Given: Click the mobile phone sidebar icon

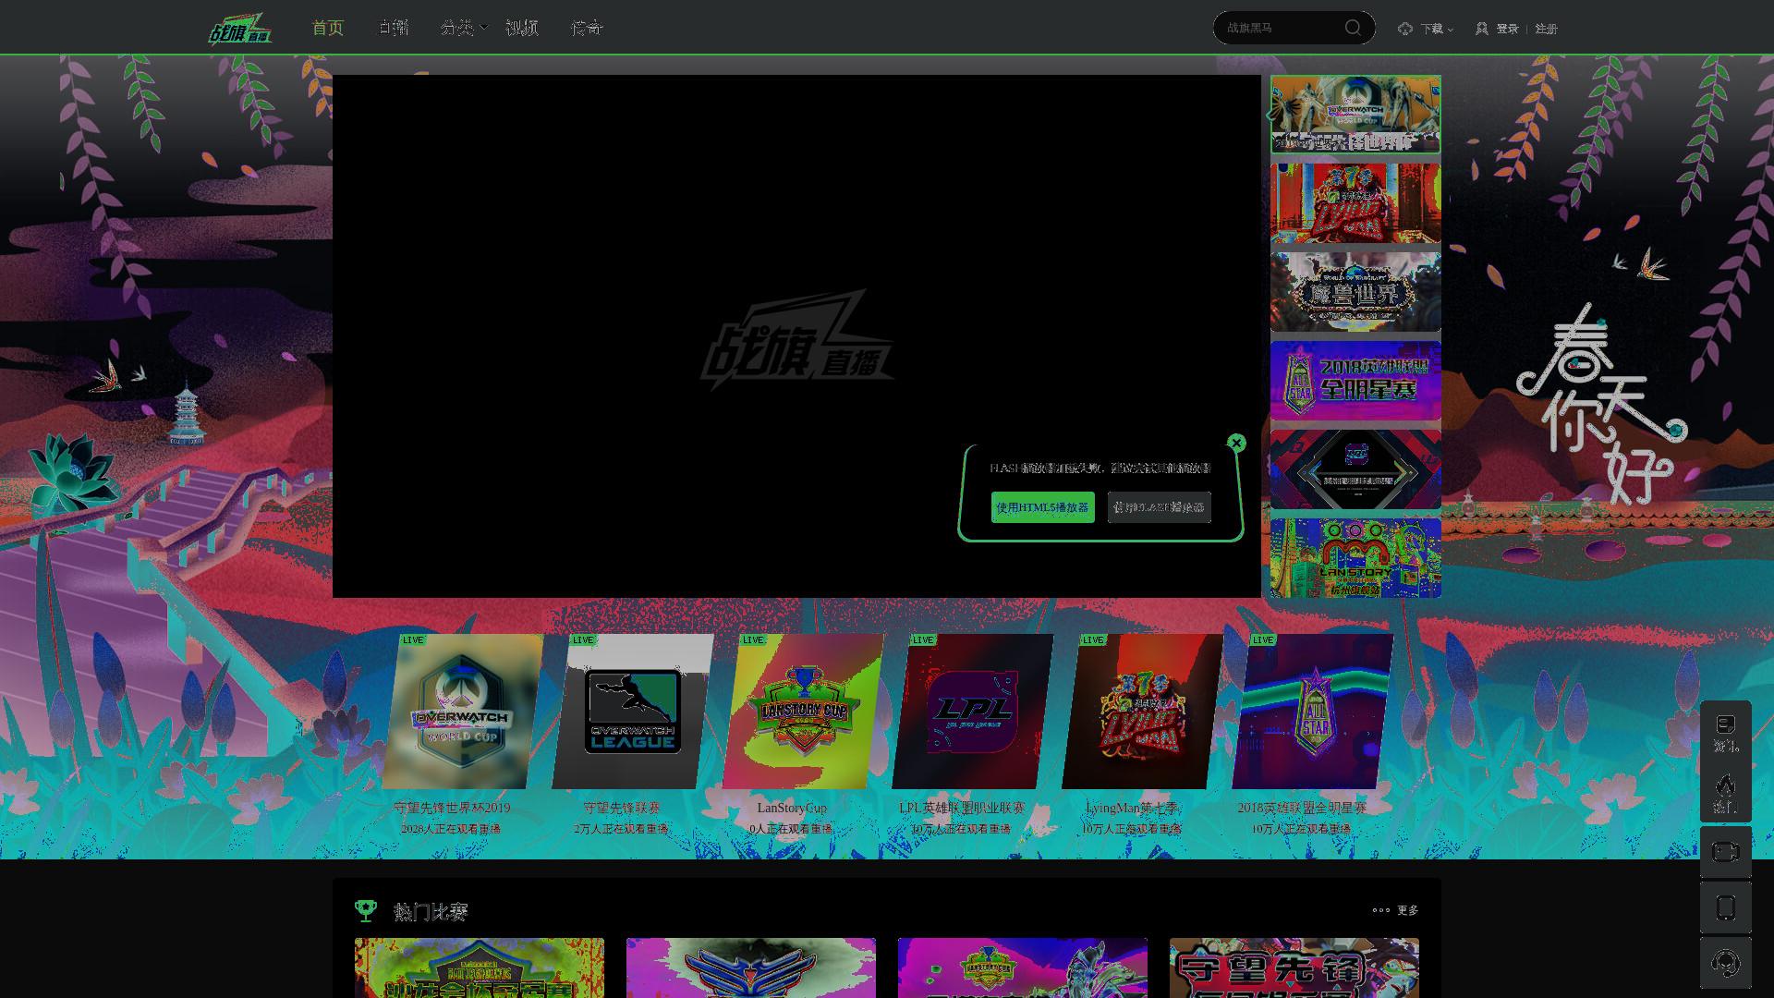Looking at the screenshot, I should (x=1725, y=907).
